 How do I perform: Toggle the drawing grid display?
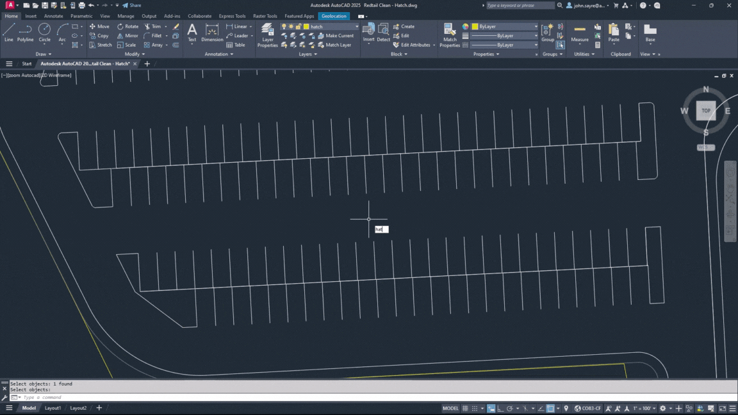465,409
